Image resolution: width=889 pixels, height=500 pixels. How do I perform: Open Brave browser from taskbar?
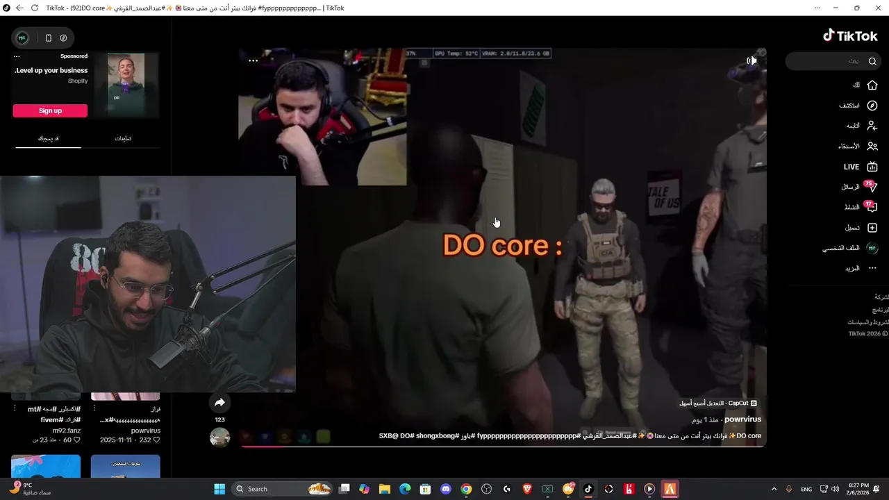click(527, 489)
